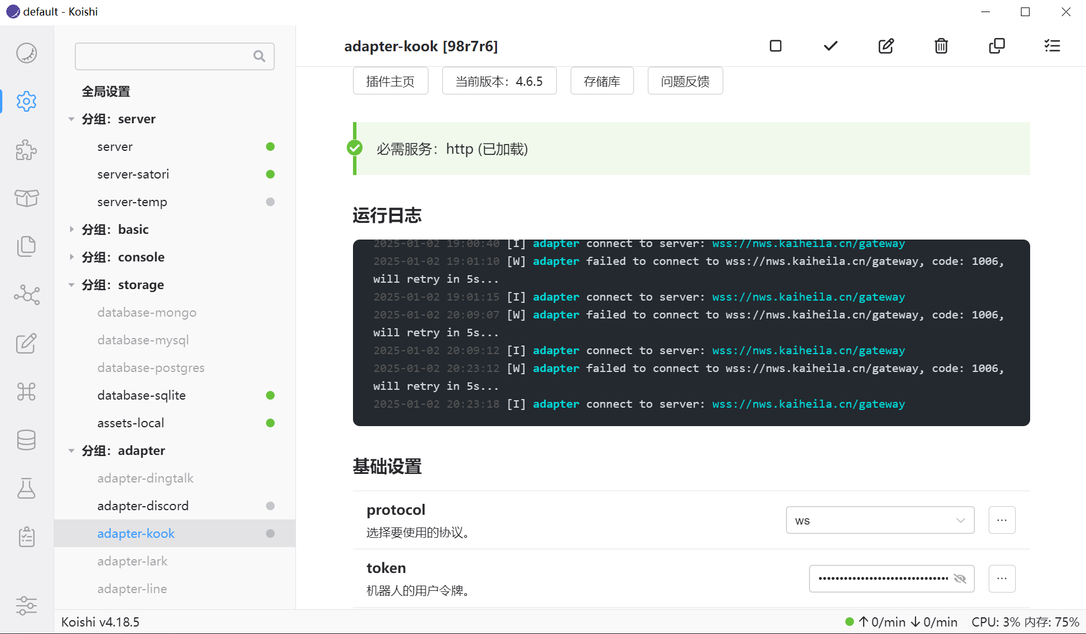Image resolution: width=1086 pixels, height=634 pixels.
Task: Click the 问题反馈 button
Action: [x=685, y=81]
